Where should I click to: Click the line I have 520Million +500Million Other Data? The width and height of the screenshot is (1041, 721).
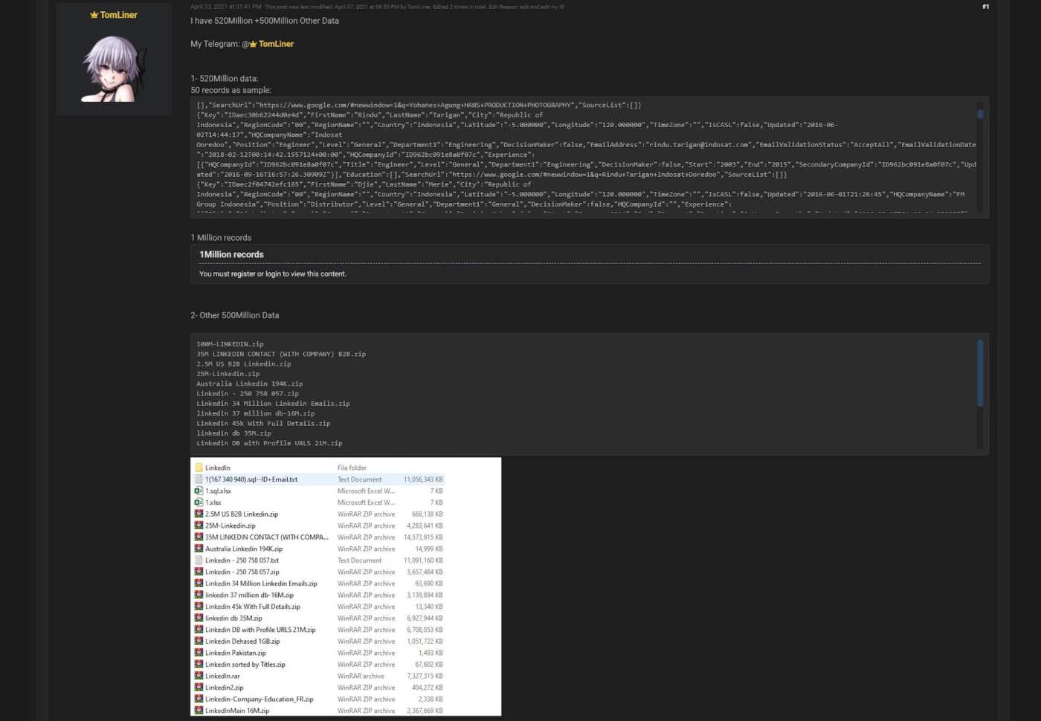pos(265,21)
